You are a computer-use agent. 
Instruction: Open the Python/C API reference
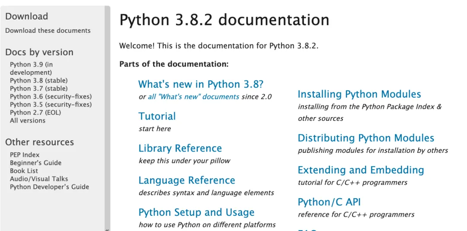(x=329, y=202)
